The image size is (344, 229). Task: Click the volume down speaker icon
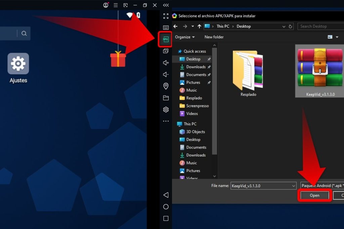tap(166, 74)
